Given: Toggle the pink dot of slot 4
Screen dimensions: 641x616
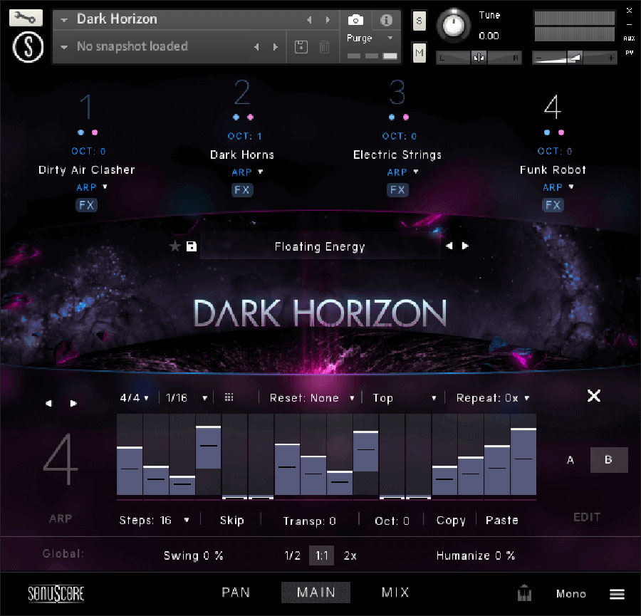Looking at the screenshot, I should click(x=561, y=132).
